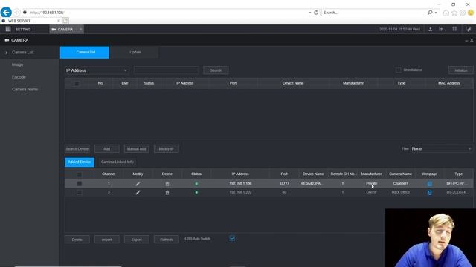Click the QR code icon in header
Screen dimensions: 476x267
point(454,29)
